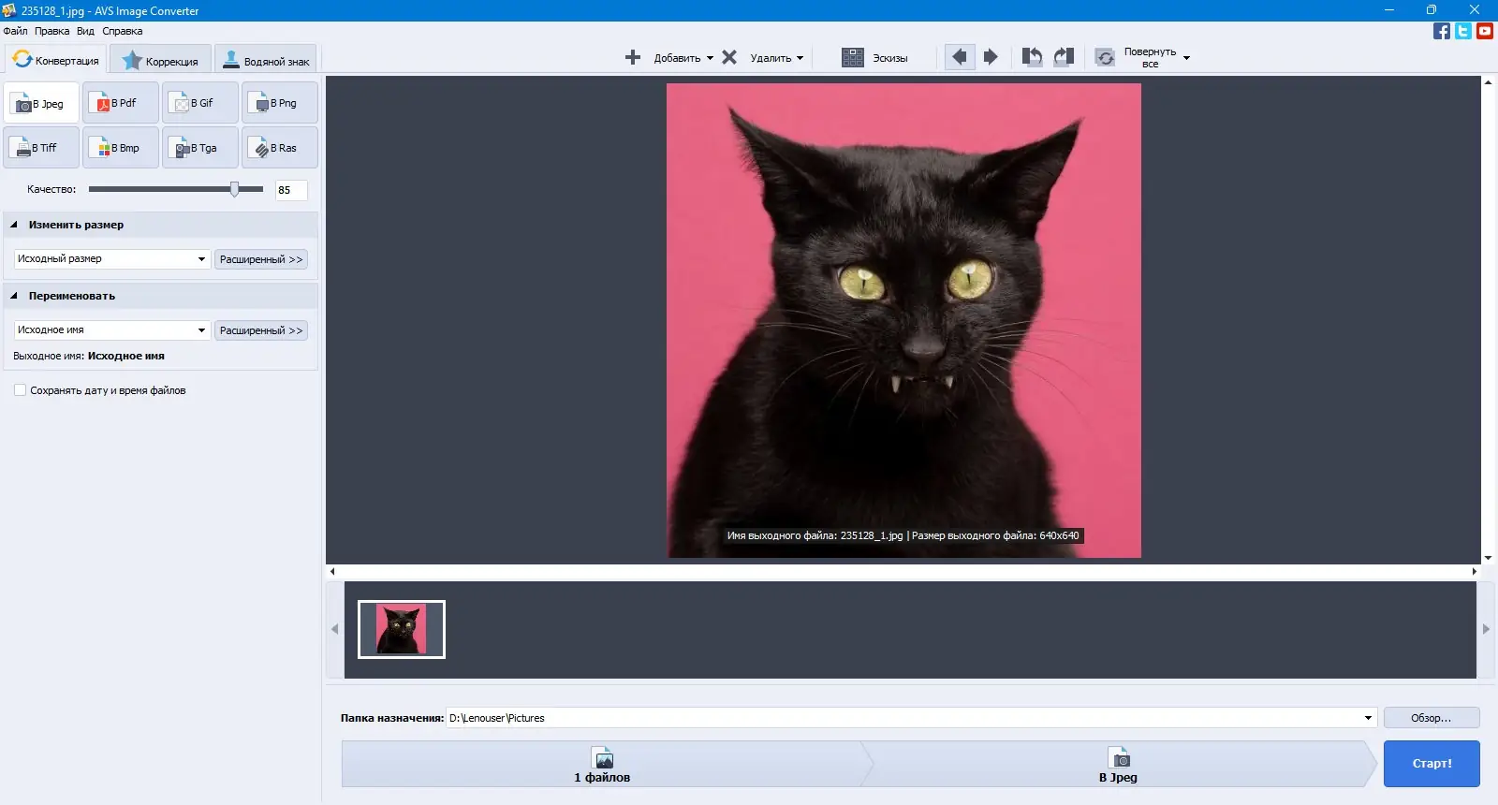Click the 'Обзор...' browse button

(x=1432, y=718)
